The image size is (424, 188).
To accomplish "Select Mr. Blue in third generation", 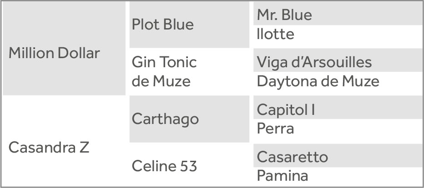I will pyautogui.click(x=338, y=14).
